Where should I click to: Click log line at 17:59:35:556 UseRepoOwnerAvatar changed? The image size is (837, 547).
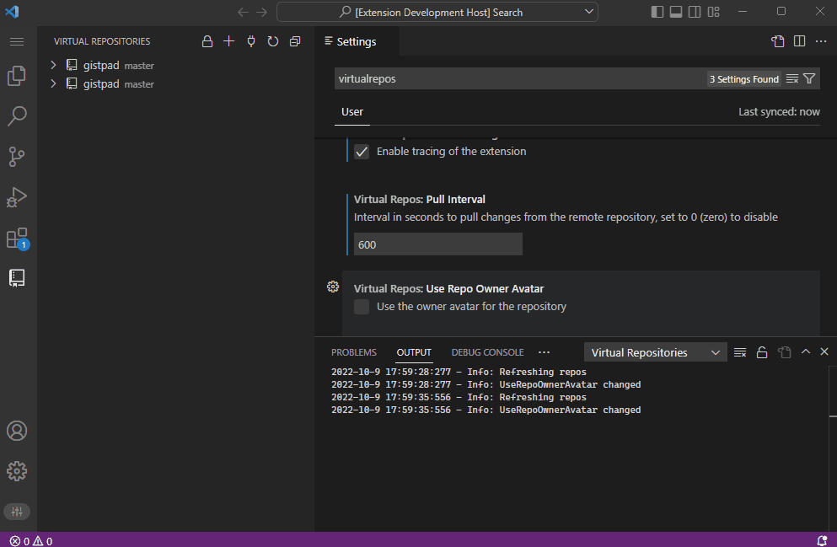486,410
